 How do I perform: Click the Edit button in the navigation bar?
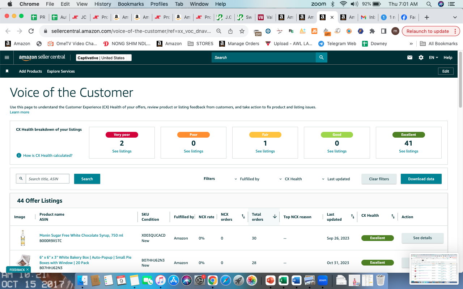click(446, 71)
